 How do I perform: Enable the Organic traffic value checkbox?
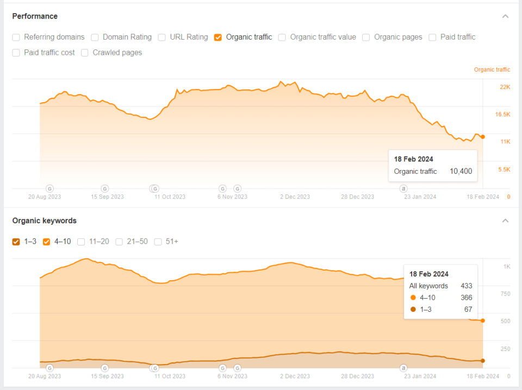click(x=282, y=37)
